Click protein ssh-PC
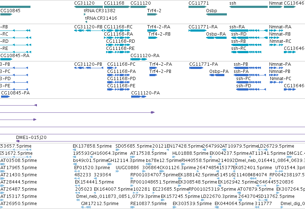The height and width of the screenshot is (209, 305). point(243,79)
